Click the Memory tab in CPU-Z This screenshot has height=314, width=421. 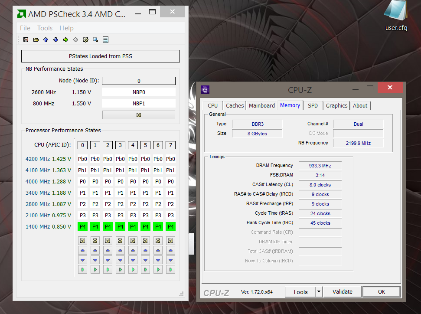pos(290,105)
